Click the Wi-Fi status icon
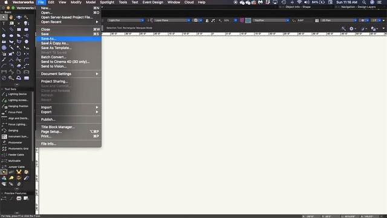Image resolution: width=387 pixels, height=218 pixels. pyautogui.click(x=299, y=2)
